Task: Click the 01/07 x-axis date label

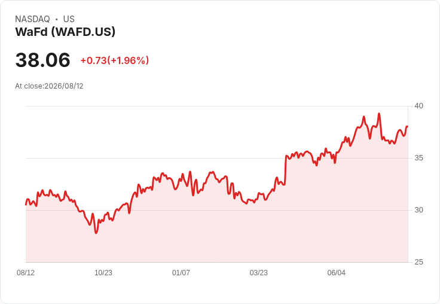Action: 181,272
